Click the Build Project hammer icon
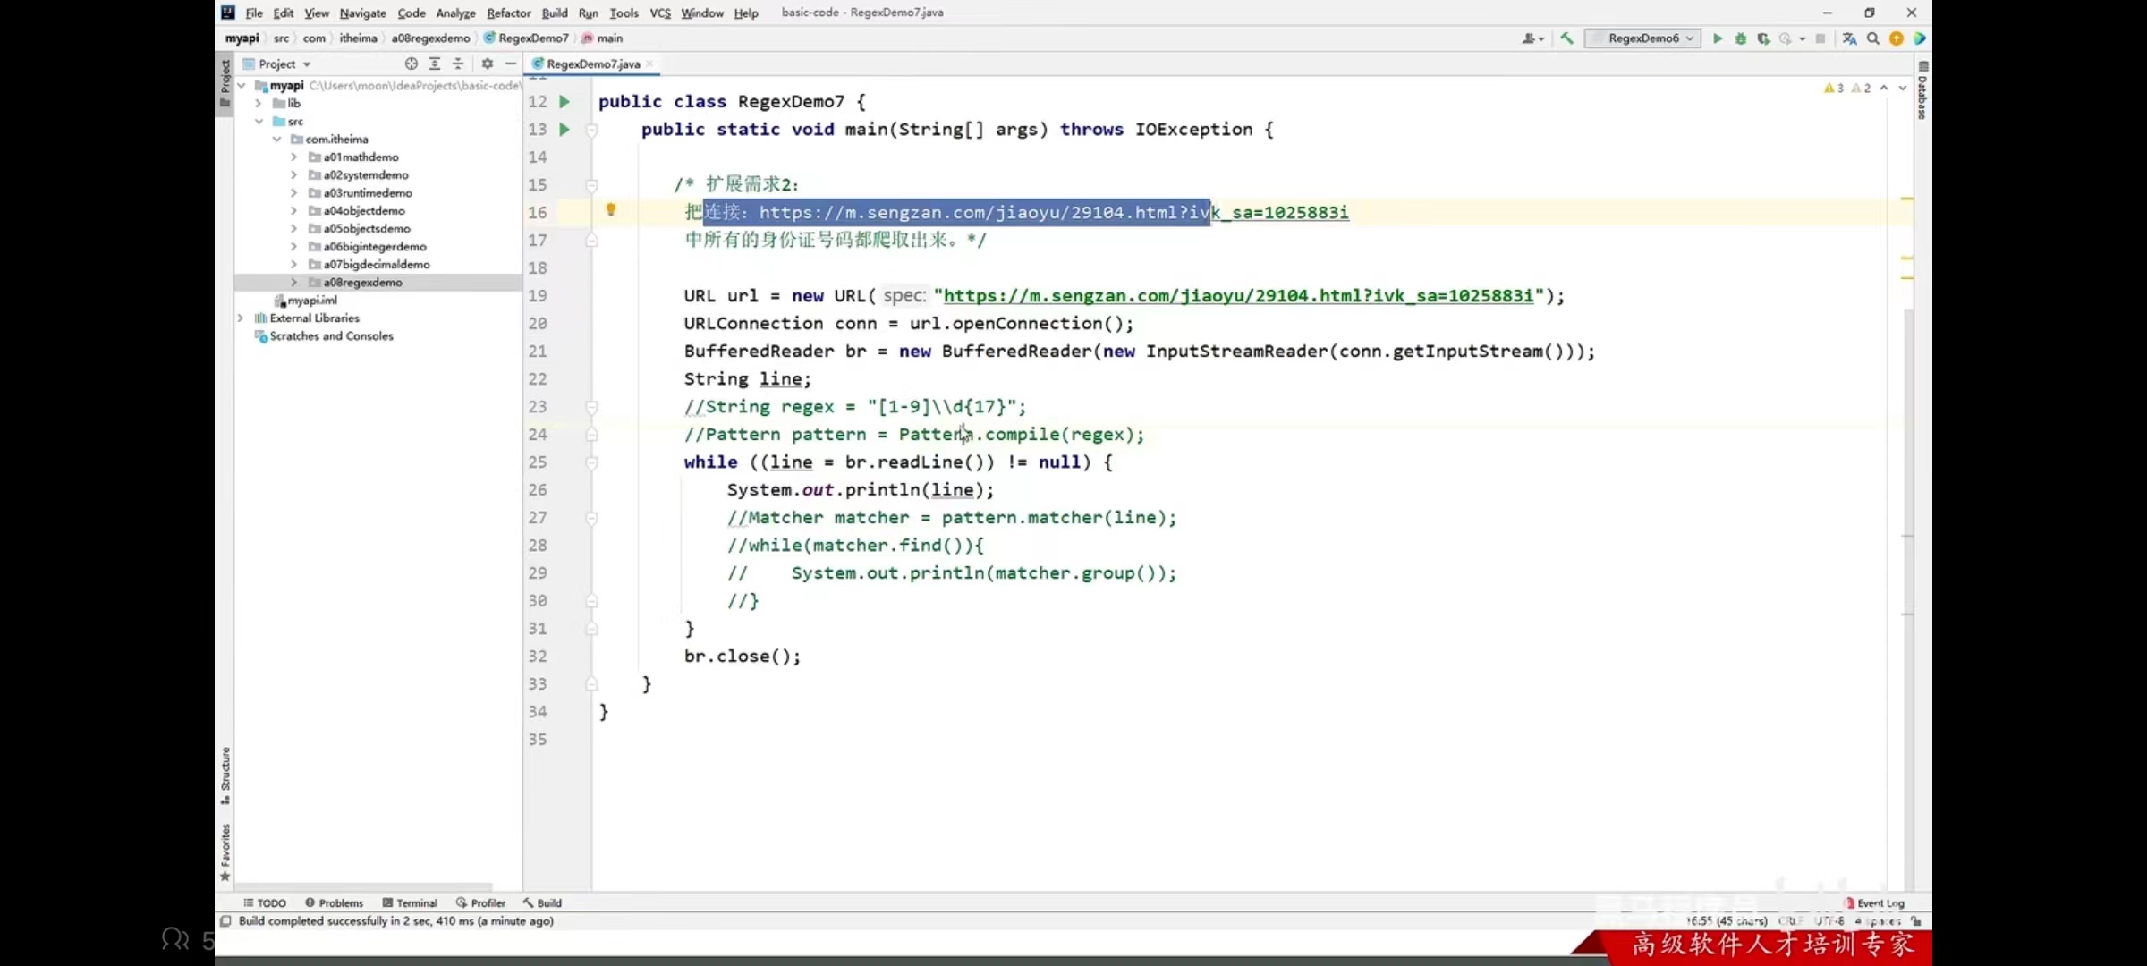This screenshot has width=2147, height=966. click(x=1566, y=38)
